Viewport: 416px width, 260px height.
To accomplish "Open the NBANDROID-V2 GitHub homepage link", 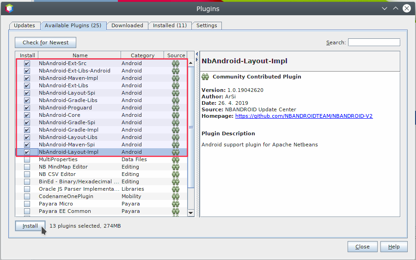I will click(304, 116).
